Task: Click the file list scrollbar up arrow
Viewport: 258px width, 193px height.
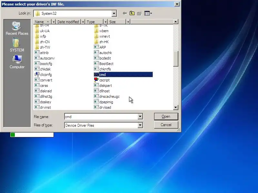Action: (x=175, y=22)
